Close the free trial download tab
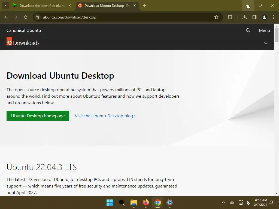The height and width of the screenshot is (209, 279). tap(70, 6)
